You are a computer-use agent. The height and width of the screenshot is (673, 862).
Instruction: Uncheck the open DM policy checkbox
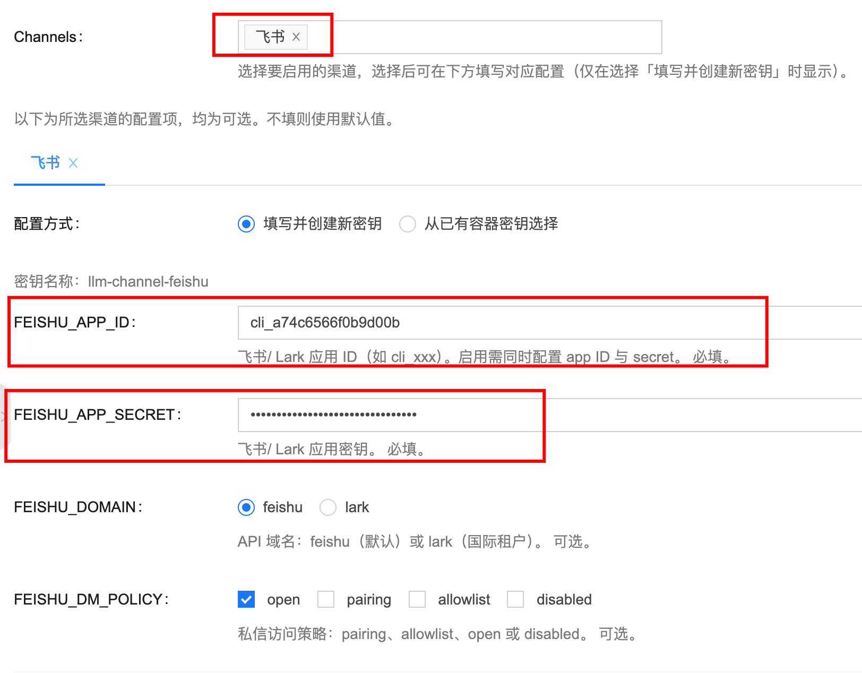[246, 599]
